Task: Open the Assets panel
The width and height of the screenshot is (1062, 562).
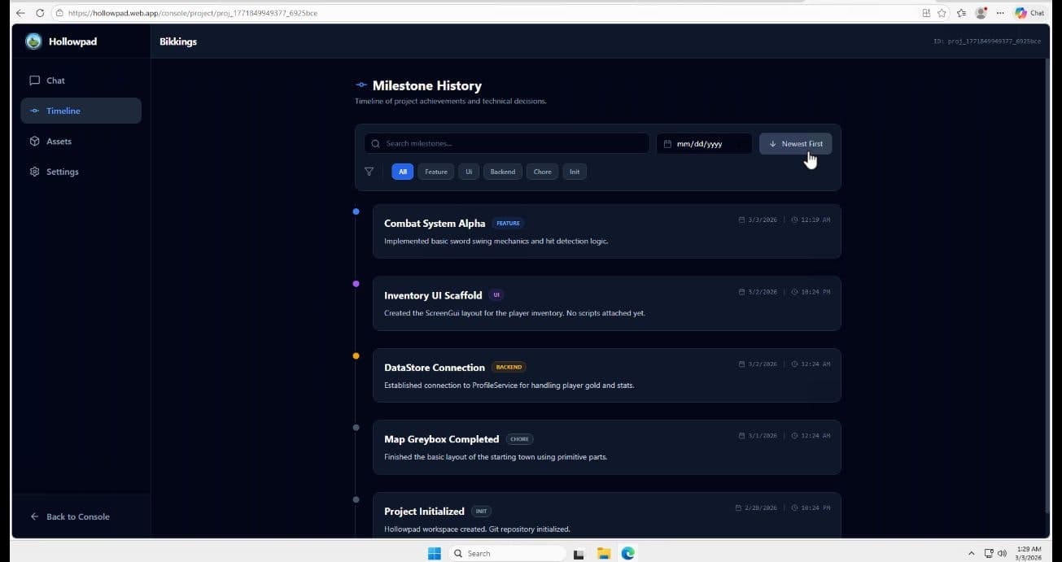Action: 59,141
